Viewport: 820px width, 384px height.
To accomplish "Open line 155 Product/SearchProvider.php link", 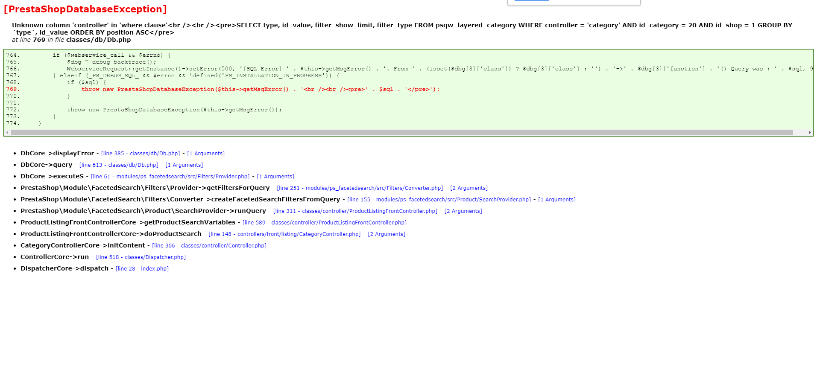I will (x=439, y=200).
